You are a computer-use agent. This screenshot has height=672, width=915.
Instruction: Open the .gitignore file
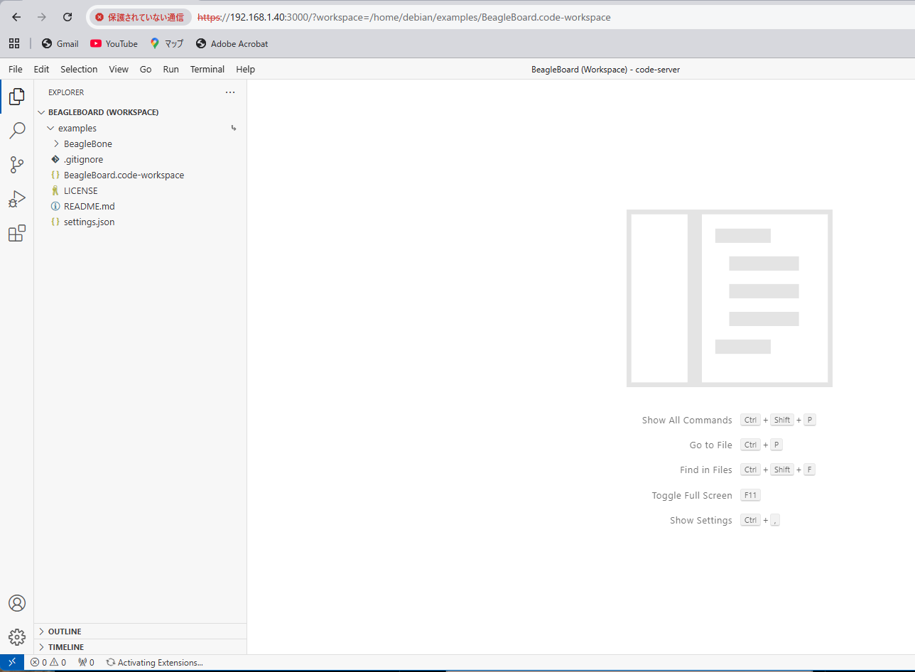click(x=141, y=159)
